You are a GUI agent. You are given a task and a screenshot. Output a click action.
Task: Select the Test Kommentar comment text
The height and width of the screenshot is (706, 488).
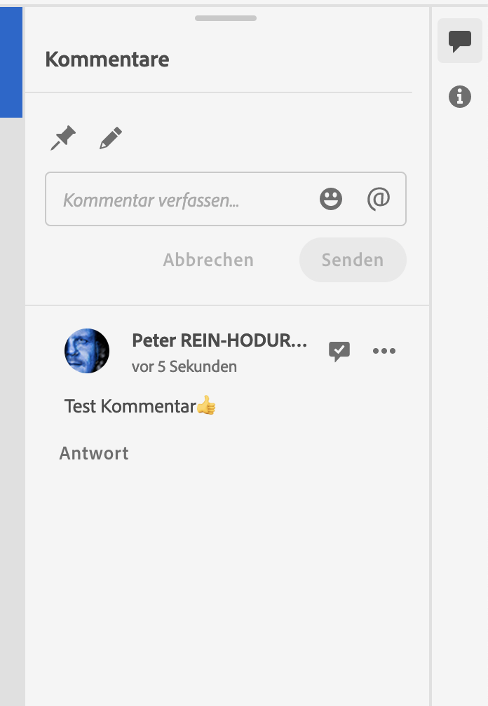click(x=130, y=406)
